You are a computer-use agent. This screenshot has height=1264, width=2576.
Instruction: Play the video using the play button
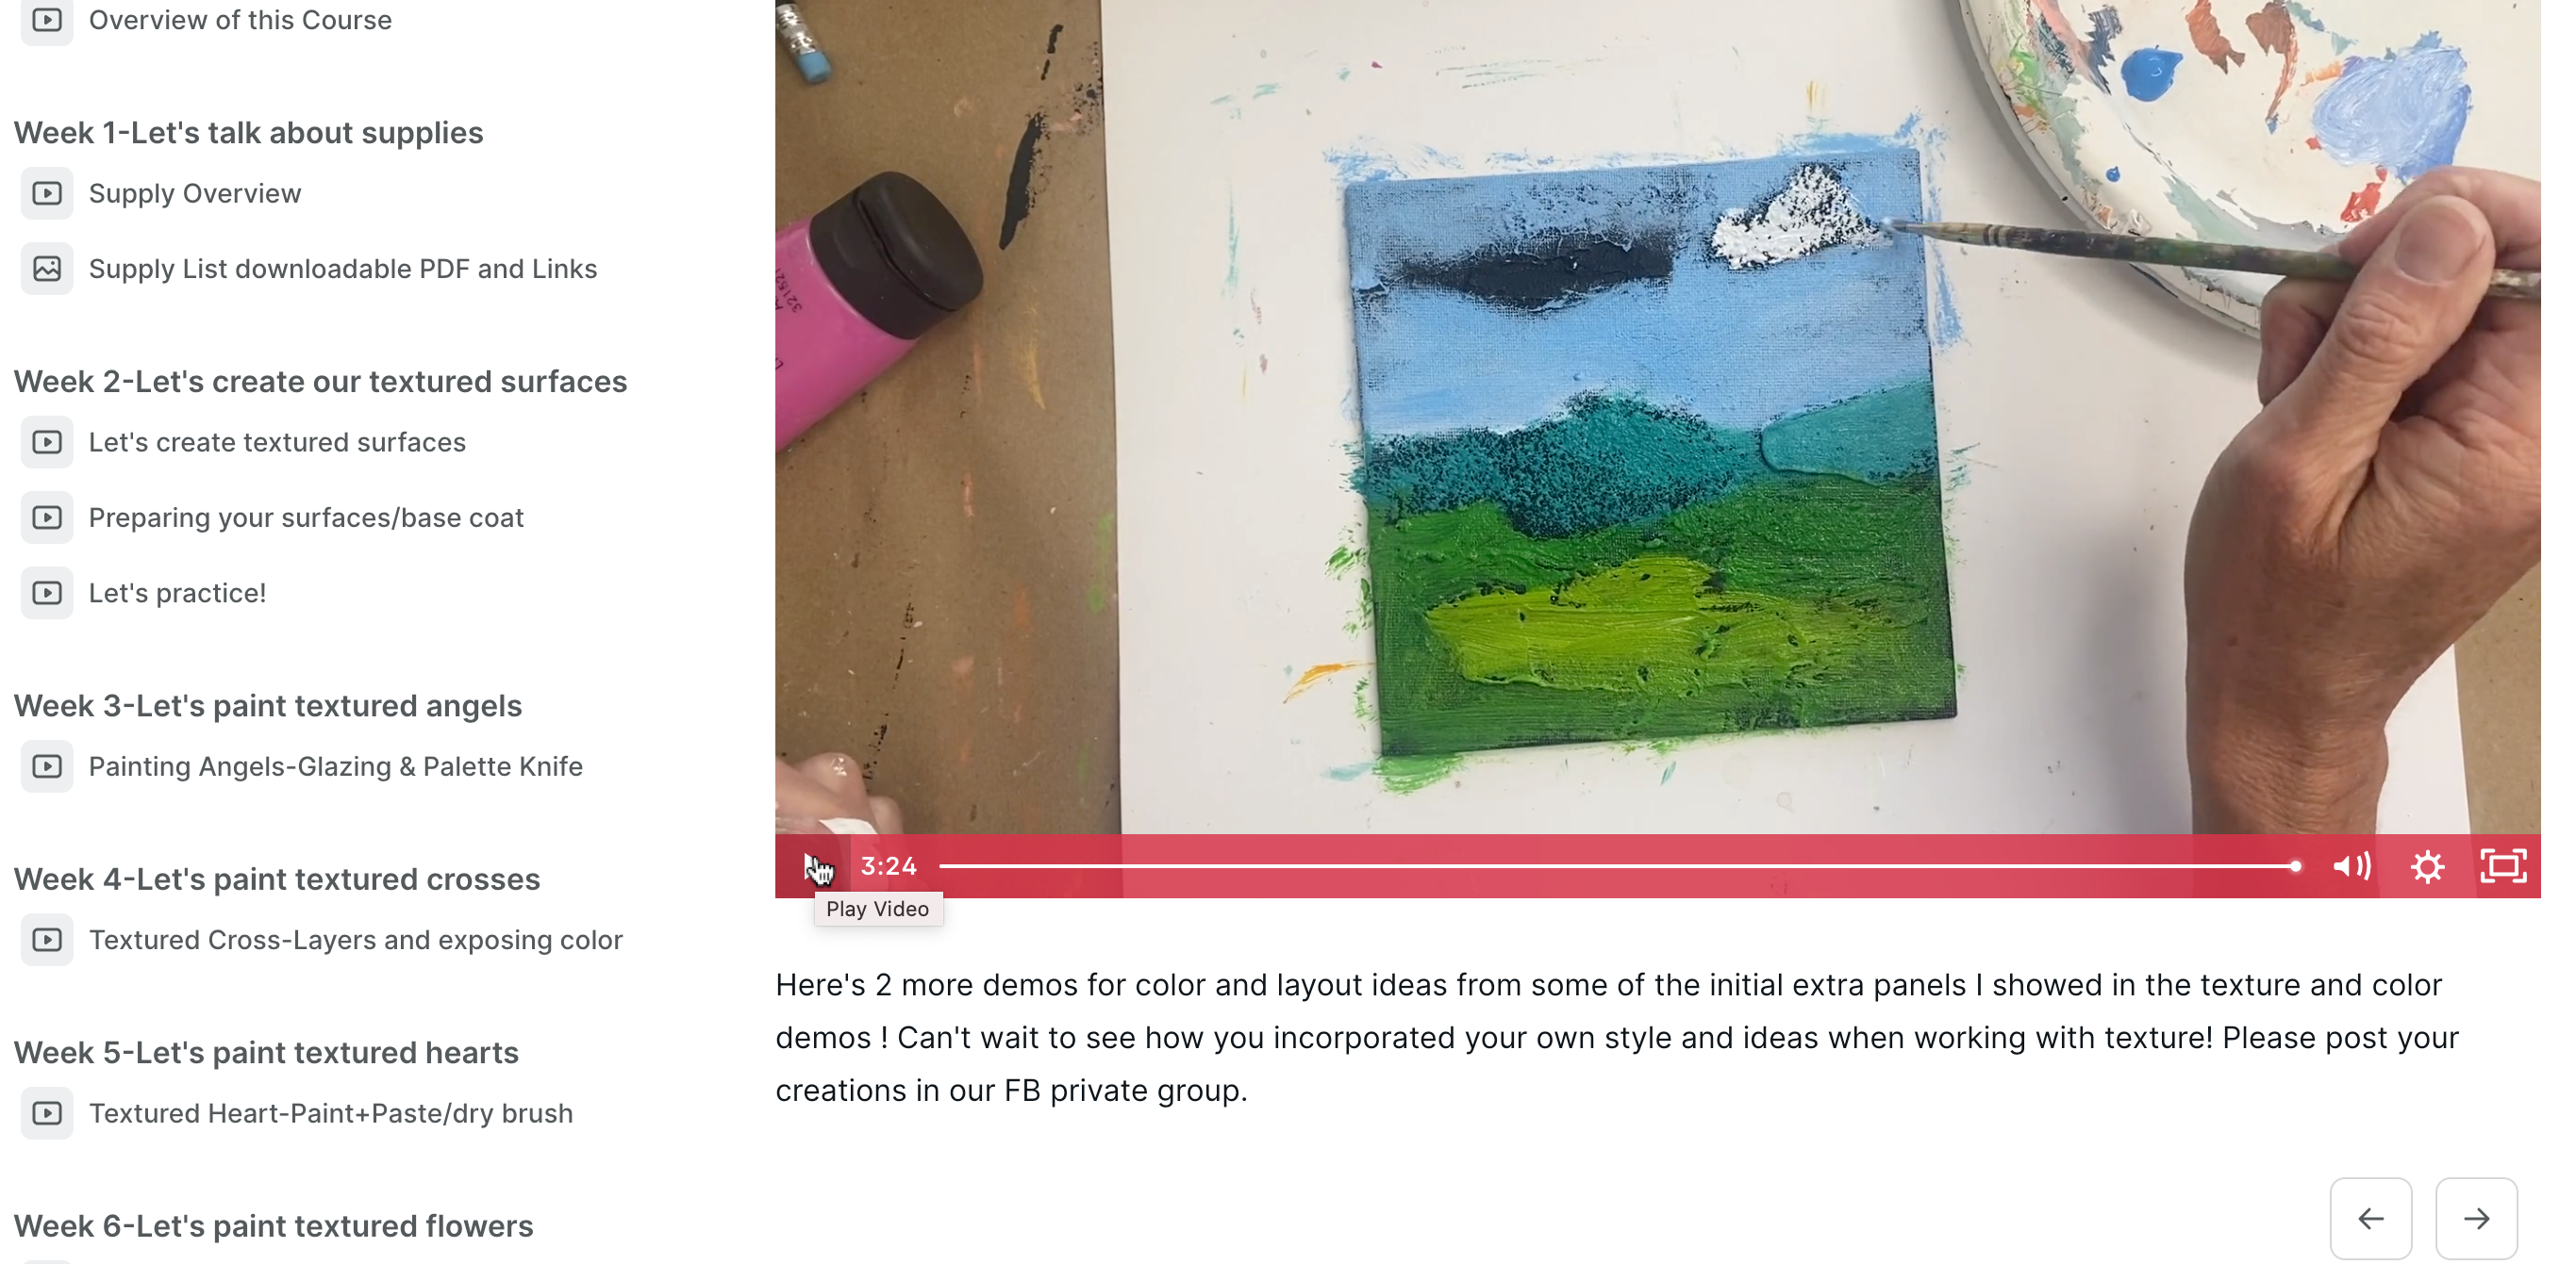tap(814, 865)
